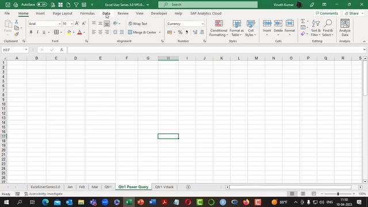The height and width of the screenshot is (207, 368).
Task: Click the Search box in title bar
Action: (x=208, y=5)
